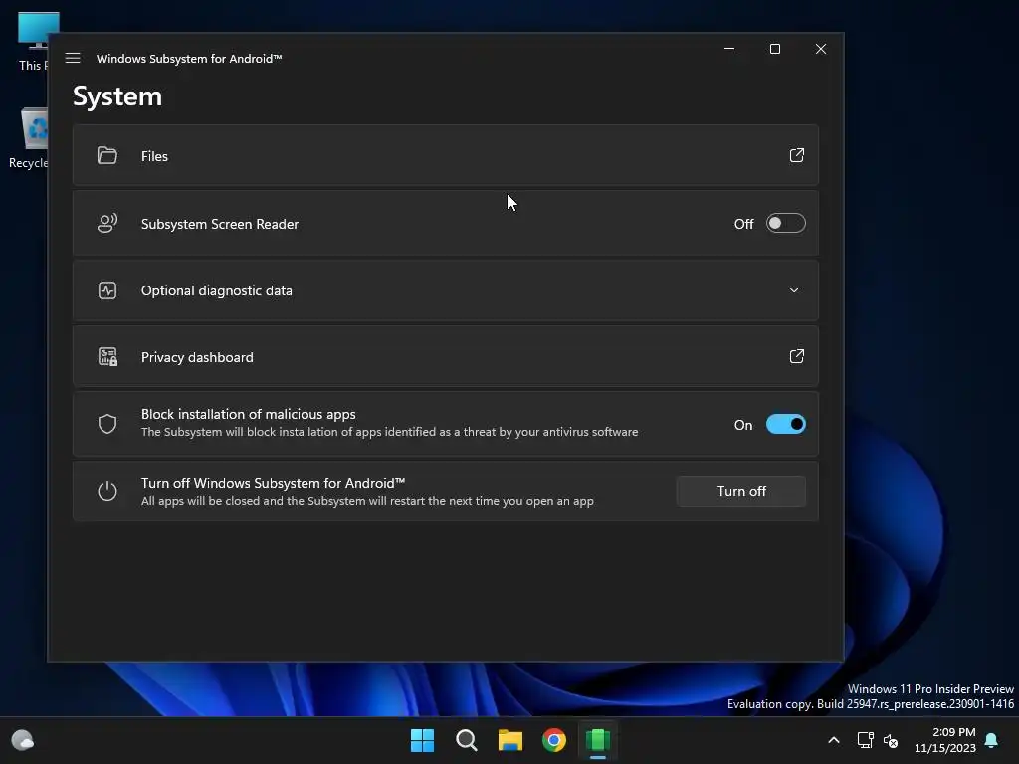Maximize the Windows Subsystem for Android window
This screenshot has height=764, width=1019.
coord(774,49)
